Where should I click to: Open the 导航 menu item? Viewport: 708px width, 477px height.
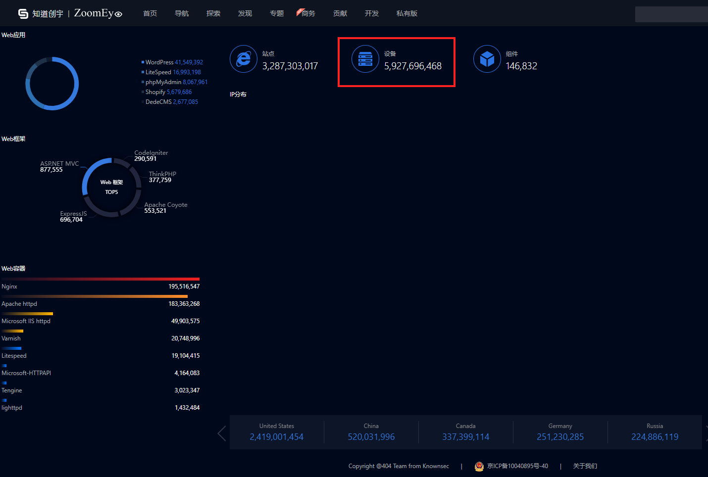(x=182, y=13)
